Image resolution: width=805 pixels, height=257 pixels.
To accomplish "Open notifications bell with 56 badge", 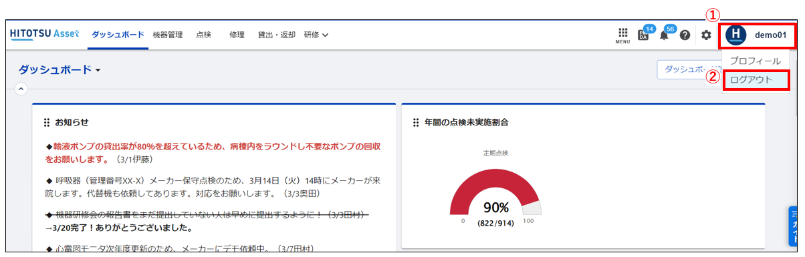I will pyautogui.click(x=666, y=33).
